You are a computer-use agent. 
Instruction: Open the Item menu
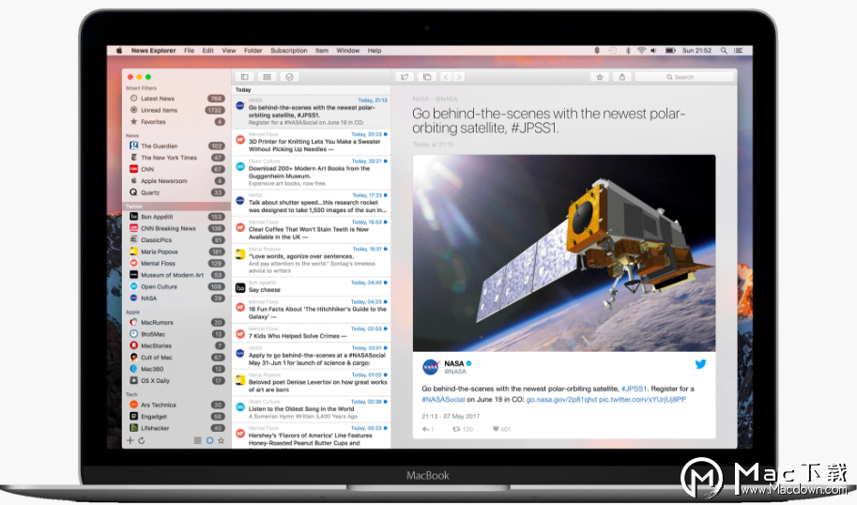point(322,51)
